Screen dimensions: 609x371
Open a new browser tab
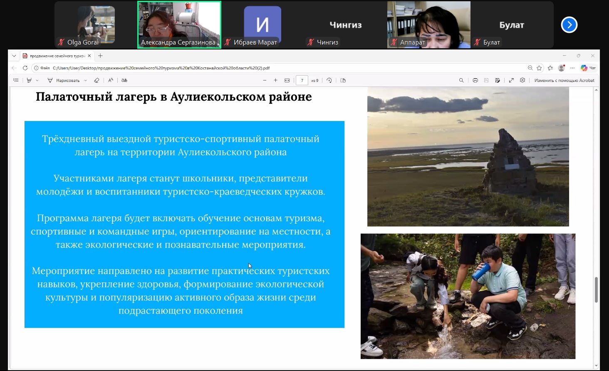coord(100,56)
